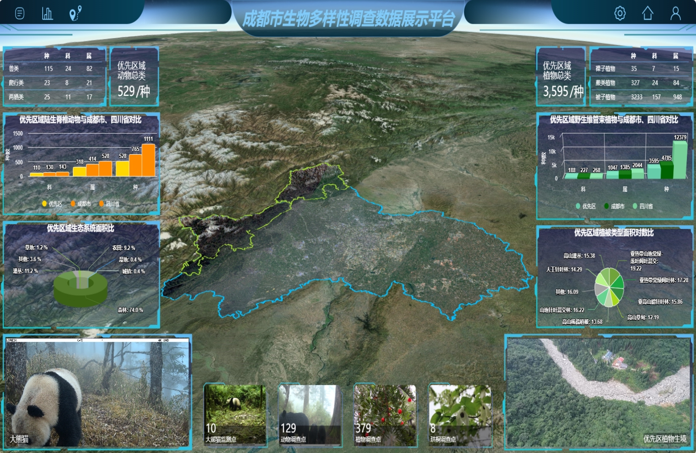
Task: Open the 大熊猫 camera footage panel
Action: (x=97, y=392)
